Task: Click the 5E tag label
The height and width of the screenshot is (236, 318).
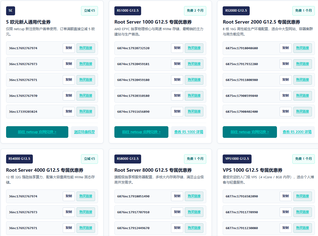Action: click(11, 11)
